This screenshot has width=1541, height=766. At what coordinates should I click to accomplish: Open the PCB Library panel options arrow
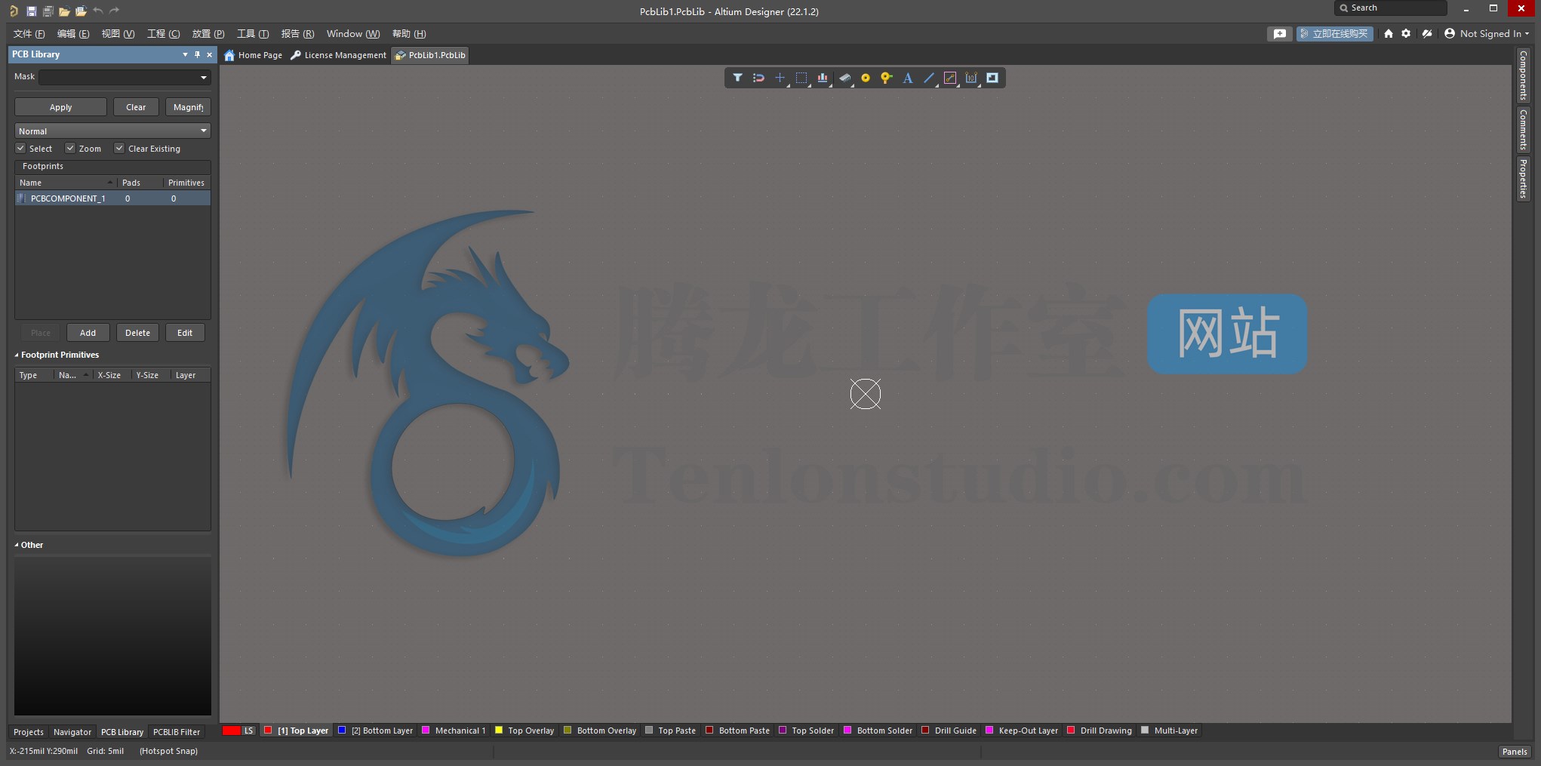pyautogui.click(x=185, y=54)
